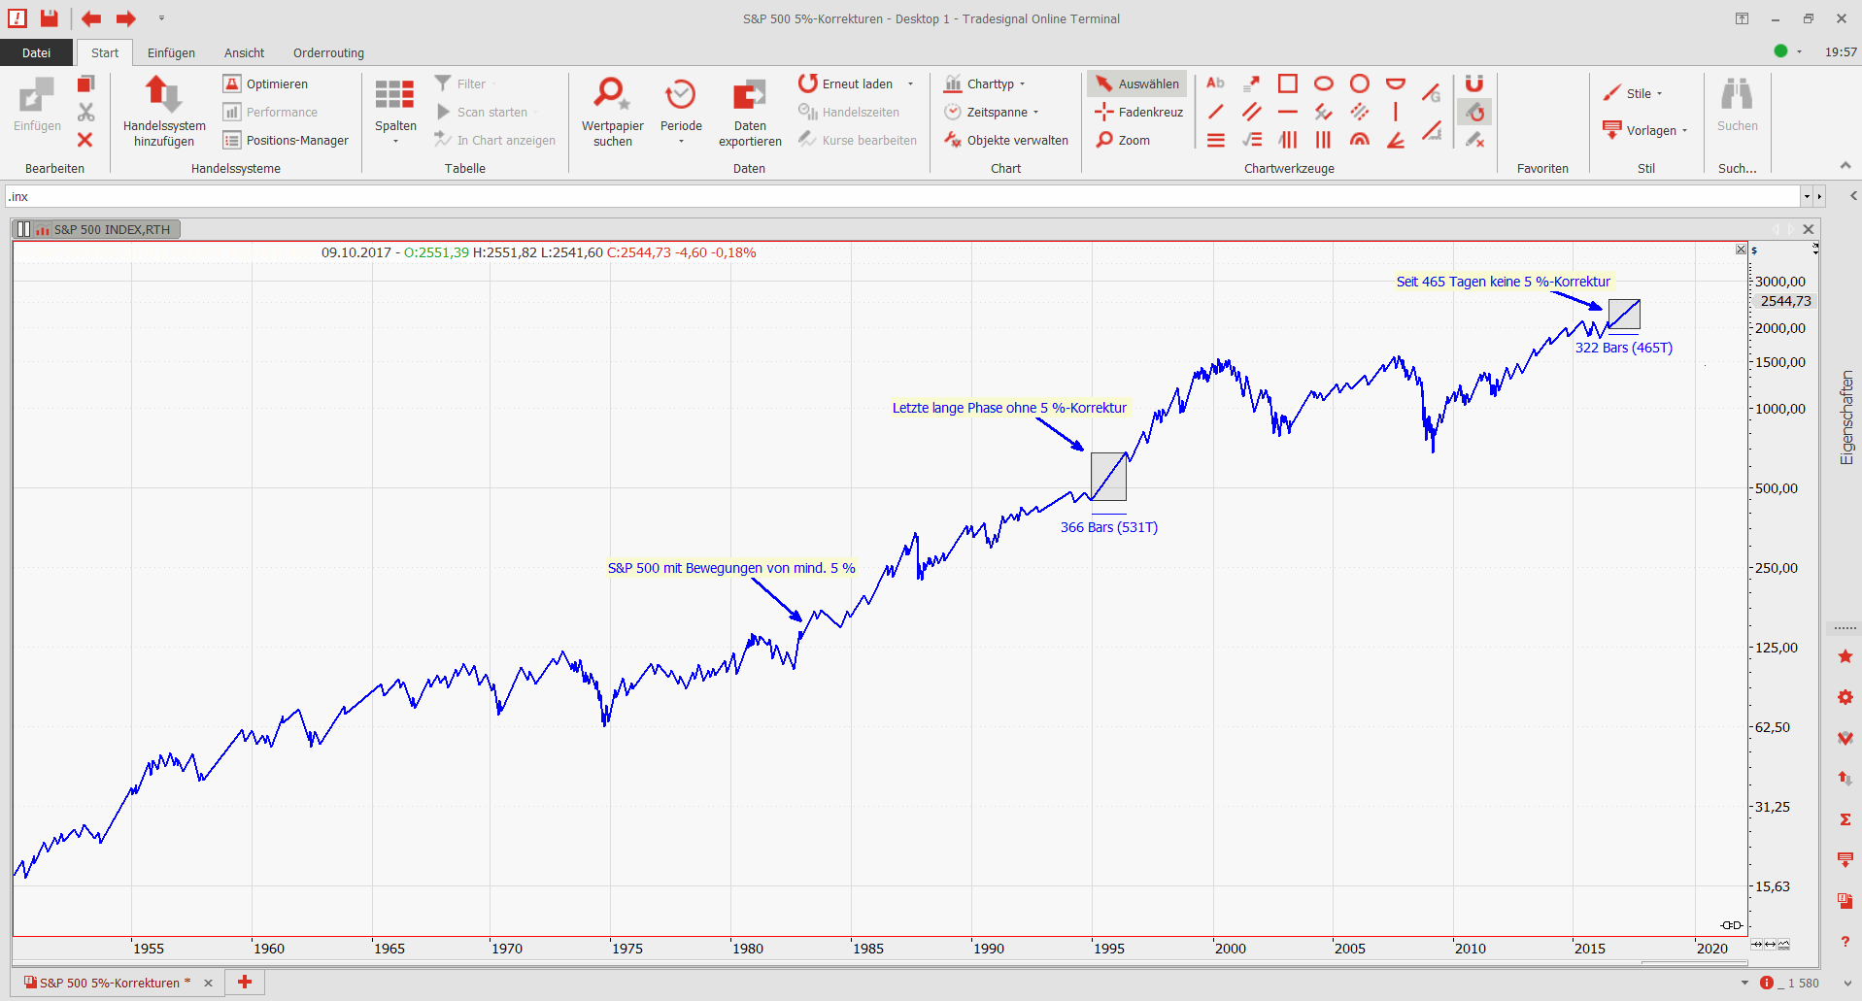Image resolution: width=1862 pixels, height=1001 pixels.
Task: Open Wertpapier suchen search tool
Action: 612,95
